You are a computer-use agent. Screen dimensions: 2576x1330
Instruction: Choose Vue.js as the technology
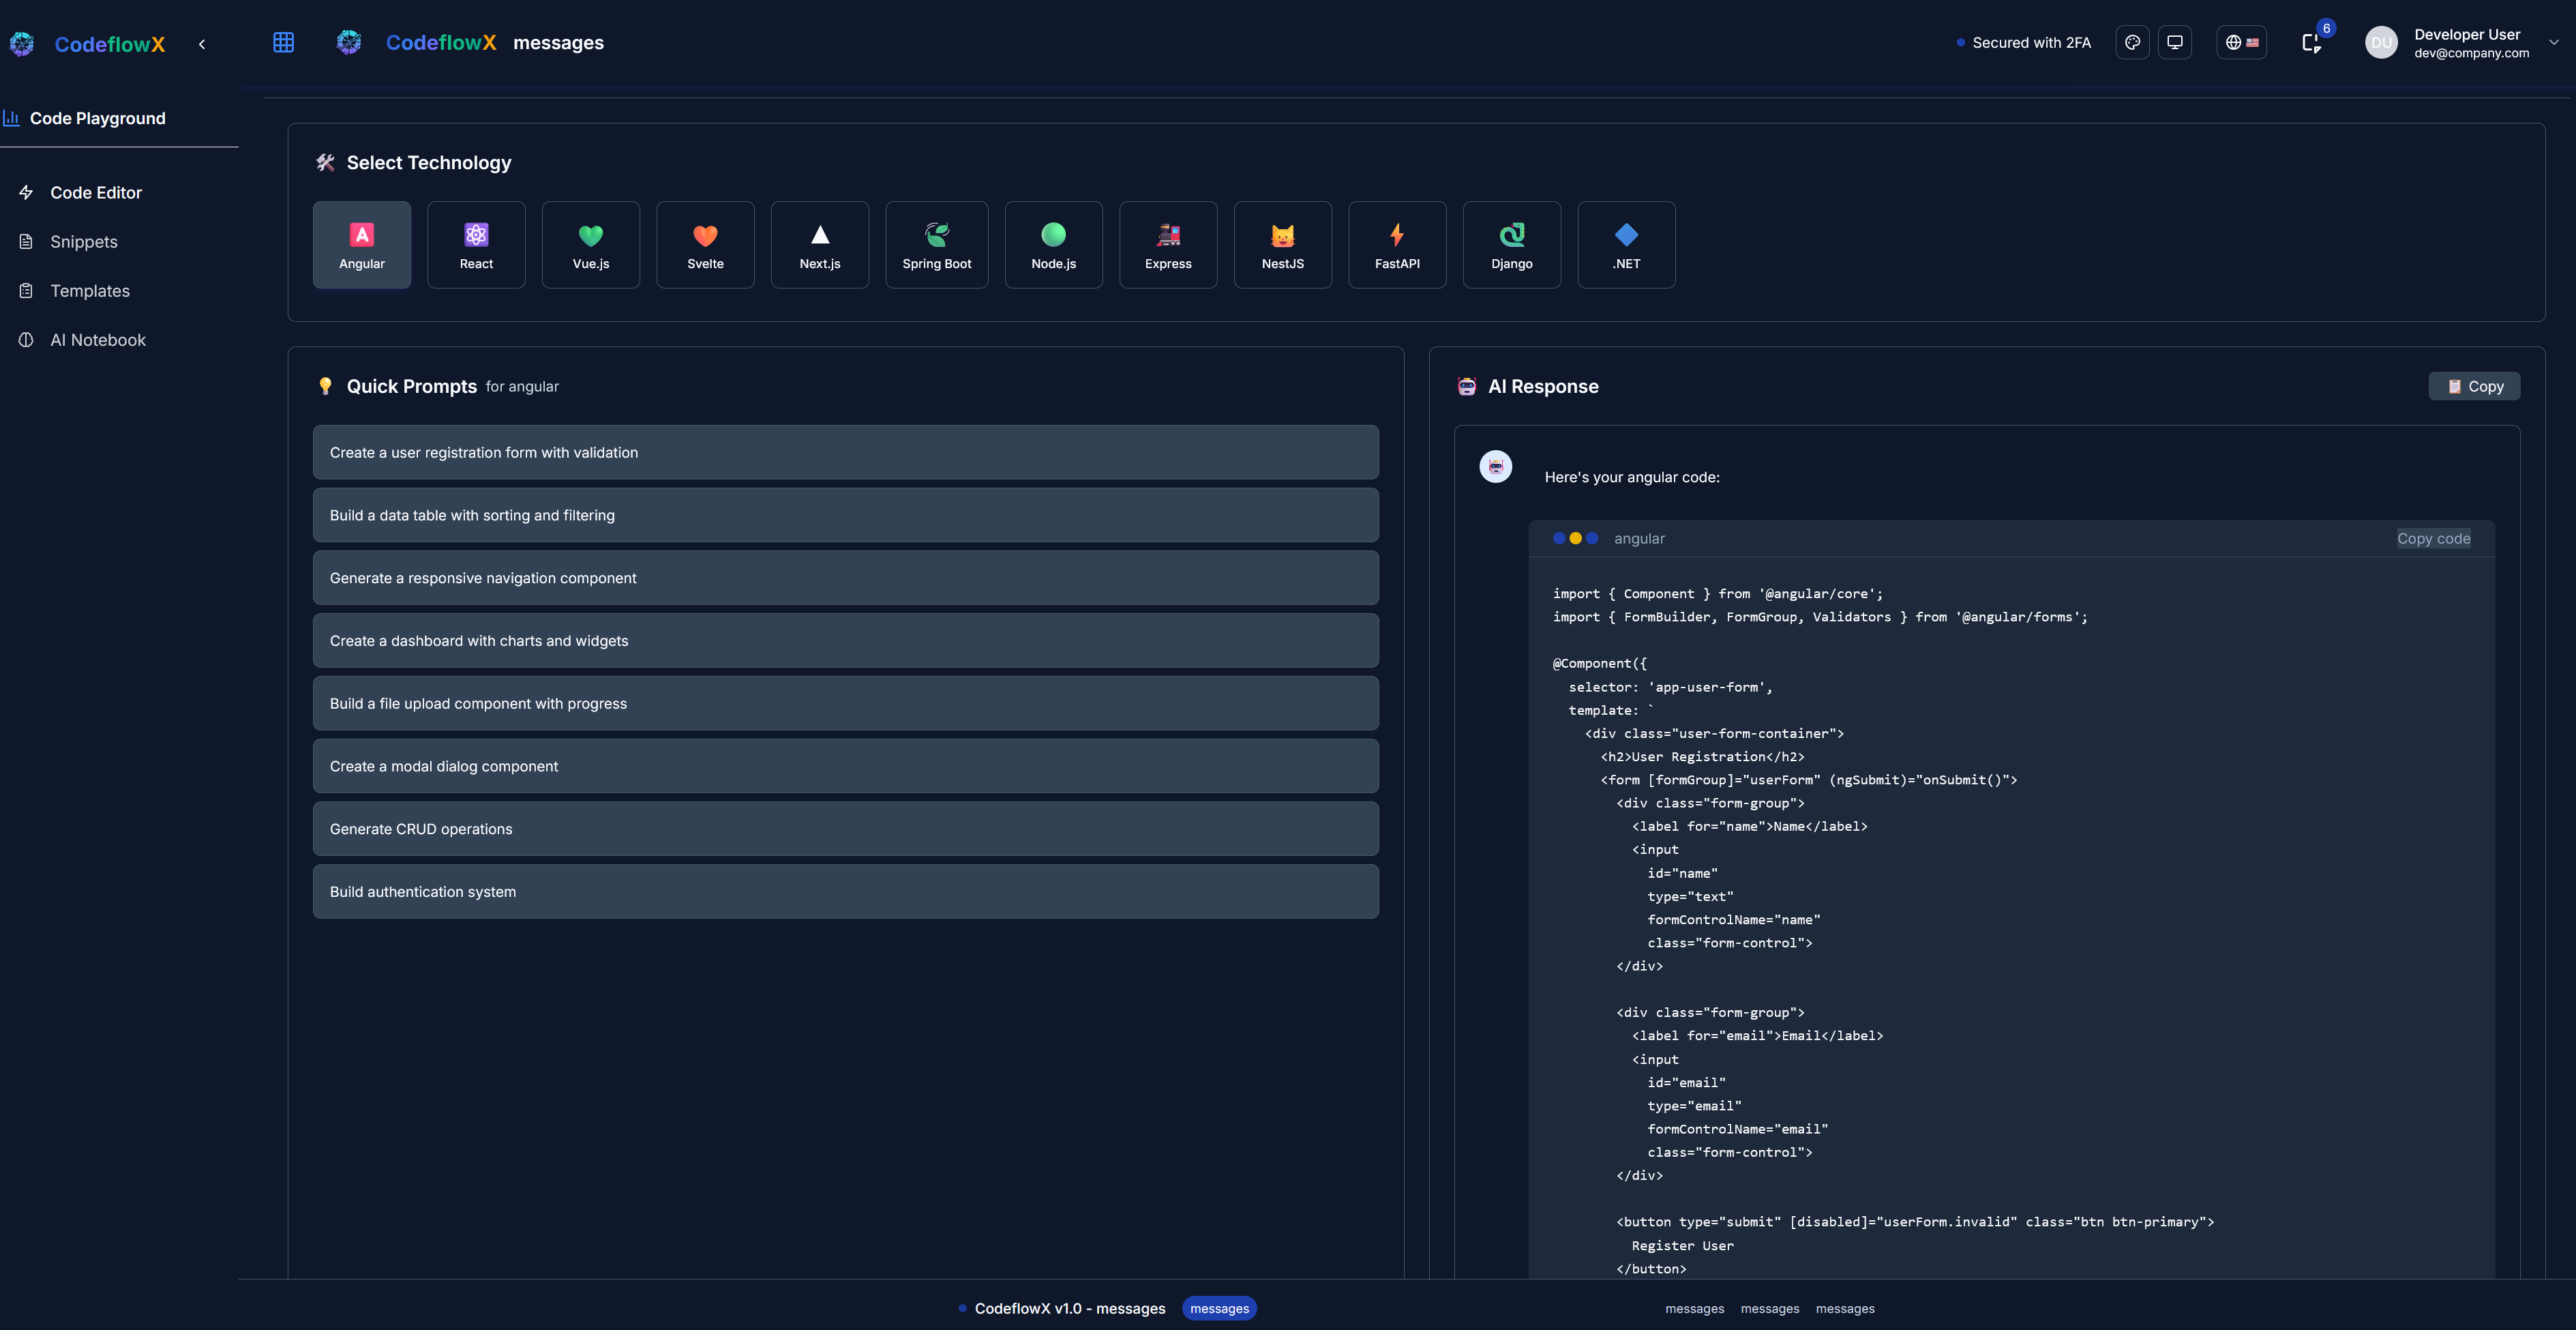(x=591, y=245)
